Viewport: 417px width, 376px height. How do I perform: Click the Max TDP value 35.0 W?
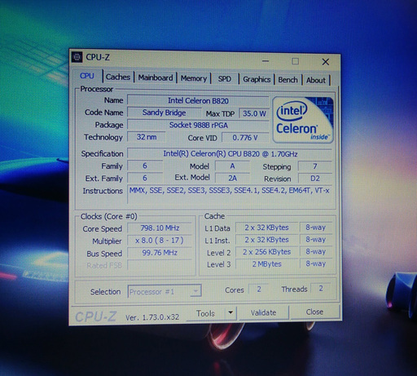click(x=254, y=113)
